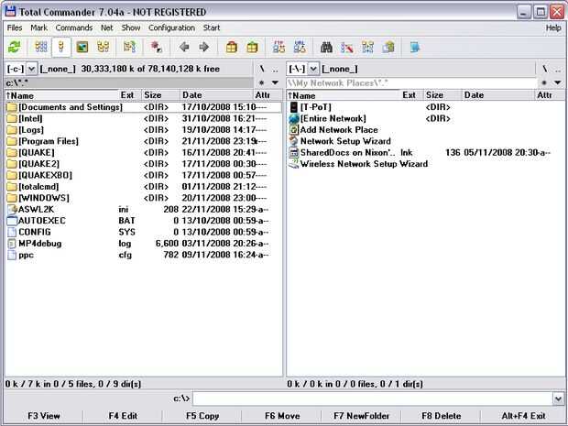This screenshot has width=568, height=426.
Task: Open the Show menu
Action: pos(131,27)
